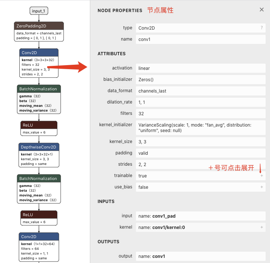Click the OUTPUTS section heading
The height and width of the screenshot is (263, 270).
pos(109,242)
